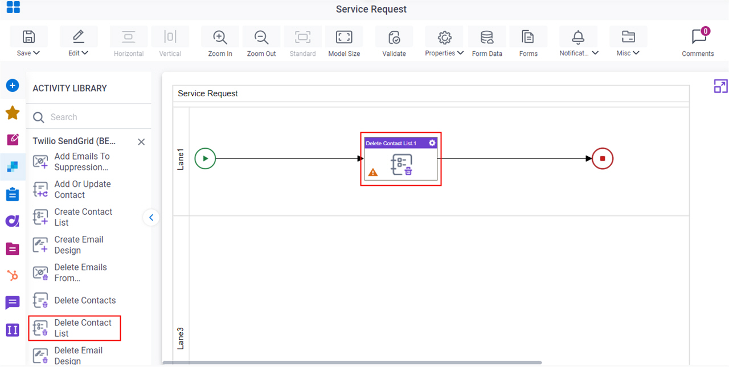The image size is (729, 367).
Task: Open Delete Contact List.1 gear settings
Action: tap(432, 143)
